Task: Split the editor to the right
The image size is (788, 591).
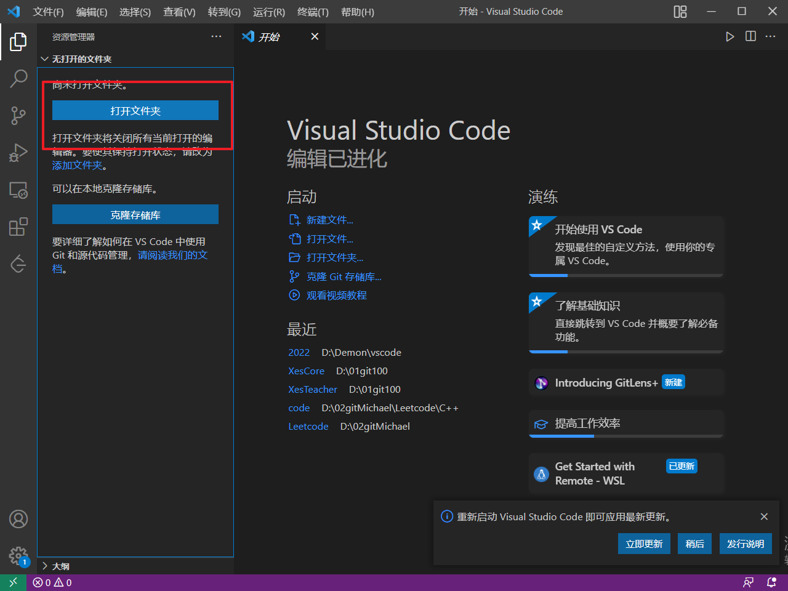Action: point(750,36)
